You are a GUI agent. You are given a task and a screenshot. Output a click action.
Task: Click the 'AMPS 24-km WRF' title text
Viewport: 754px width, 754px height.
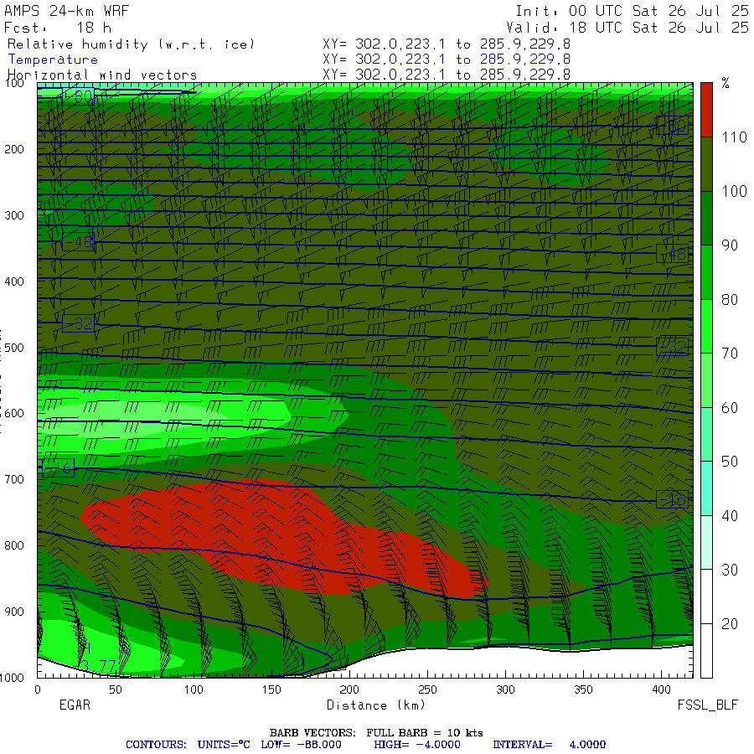[x=66, y=11]
